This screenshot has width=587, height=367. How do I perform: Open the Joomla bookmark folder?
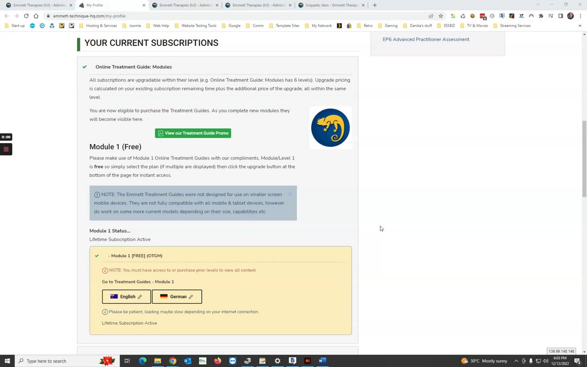tap(131, 26)
